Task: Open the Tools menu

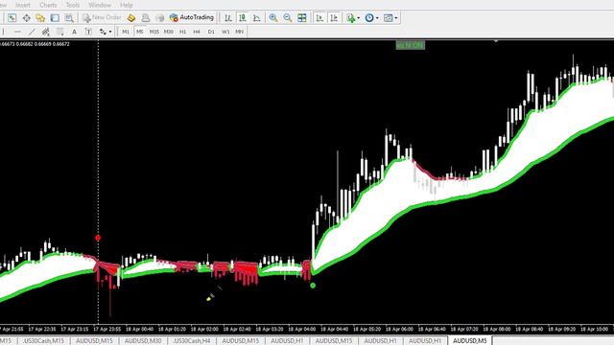Action: click(x=73, y=5)
